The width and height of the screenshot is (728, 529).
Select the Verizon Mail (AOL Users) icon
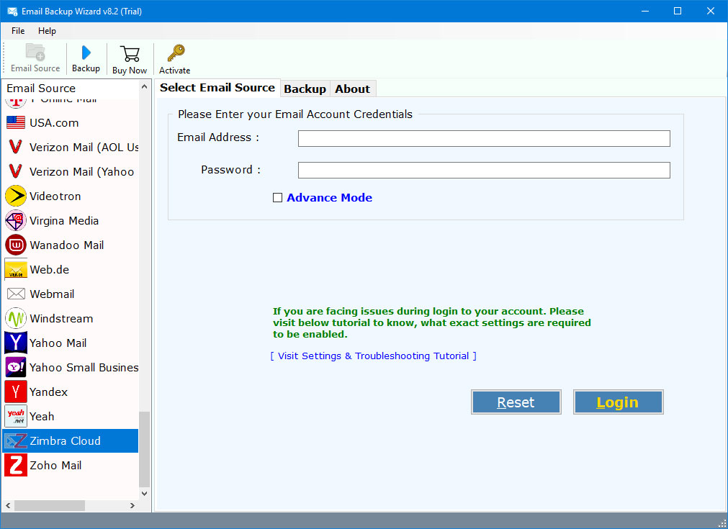click(15, 147)
